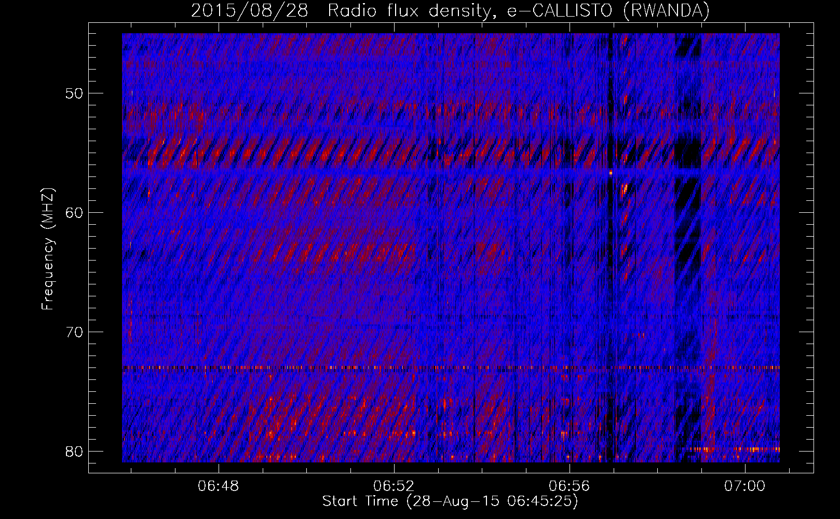Click the 80 frequency tick label
The height and width of the screenshot is (519, 840).
pos(75,451)
